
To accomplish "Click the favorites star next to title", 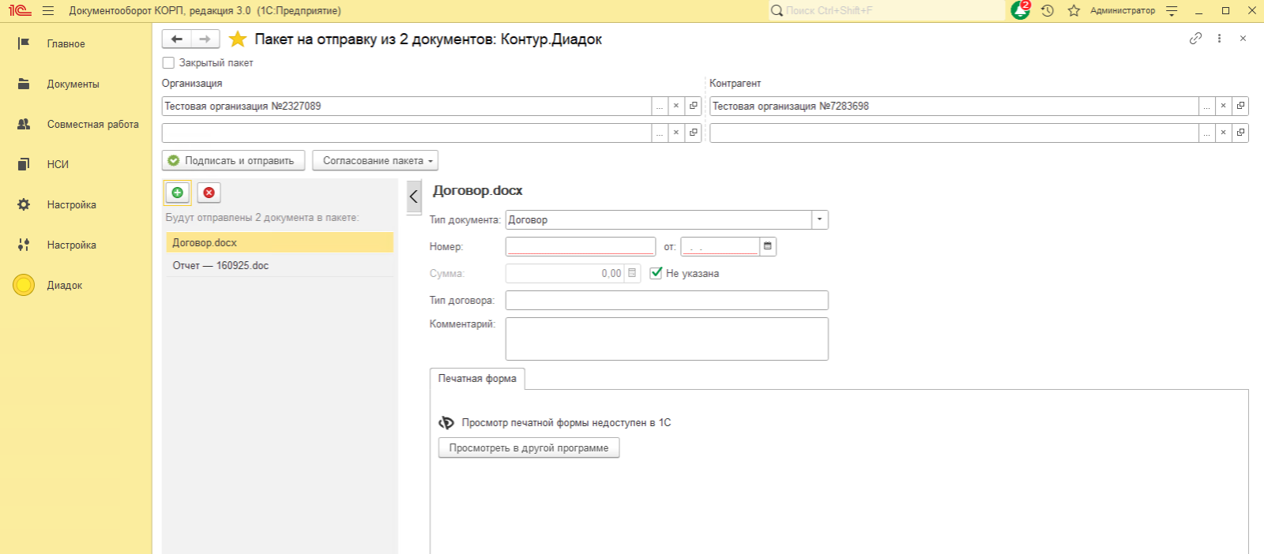I will [238, 39].
